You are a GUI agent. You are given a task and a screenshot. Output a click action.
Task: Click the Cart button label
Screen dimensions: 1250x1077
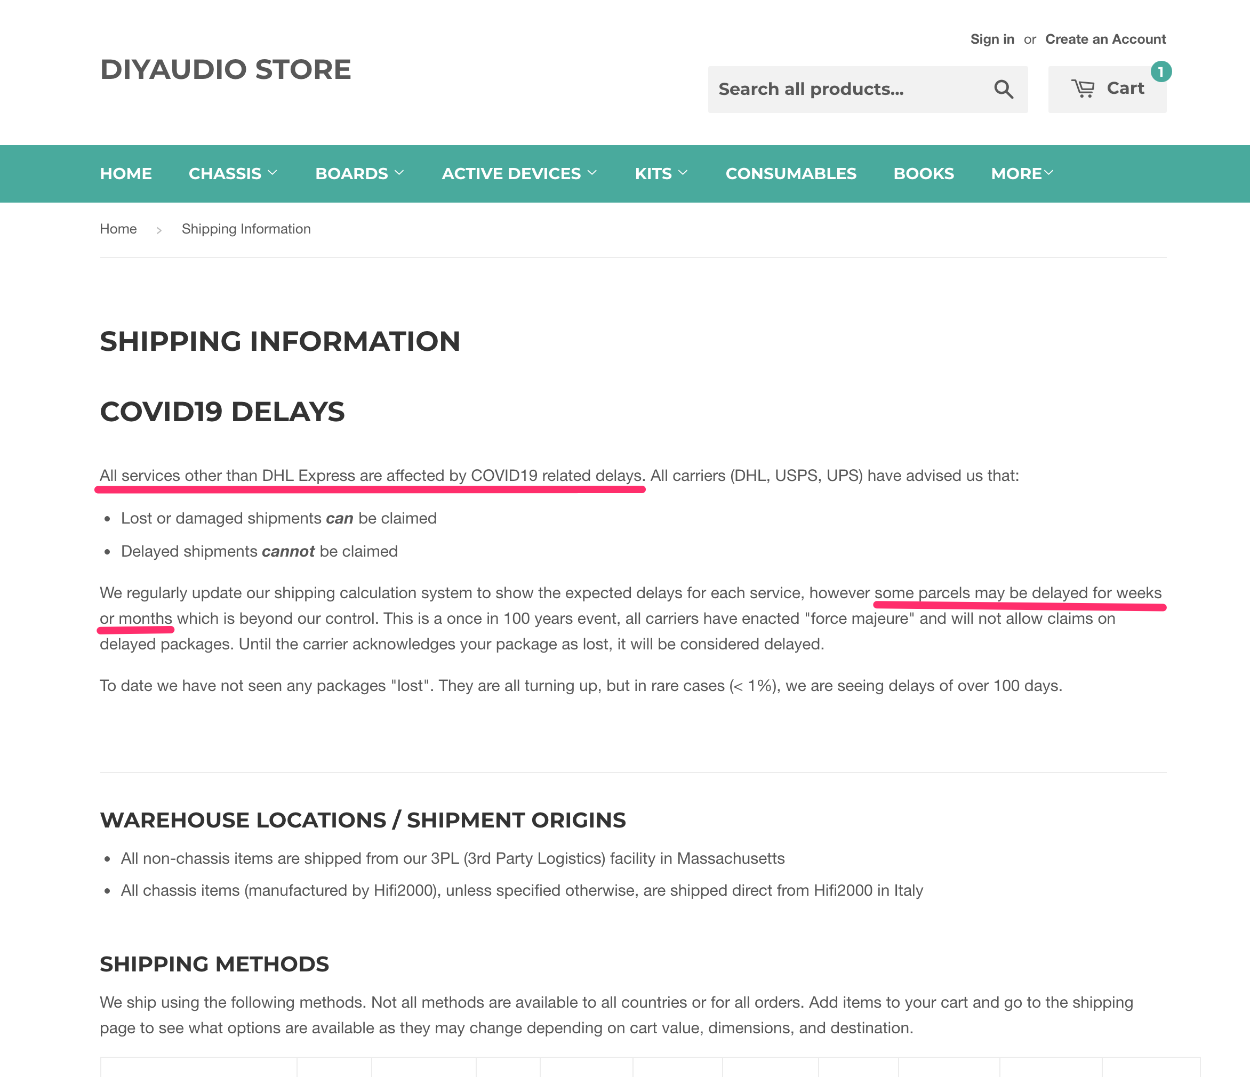[x=1126, y=89]
